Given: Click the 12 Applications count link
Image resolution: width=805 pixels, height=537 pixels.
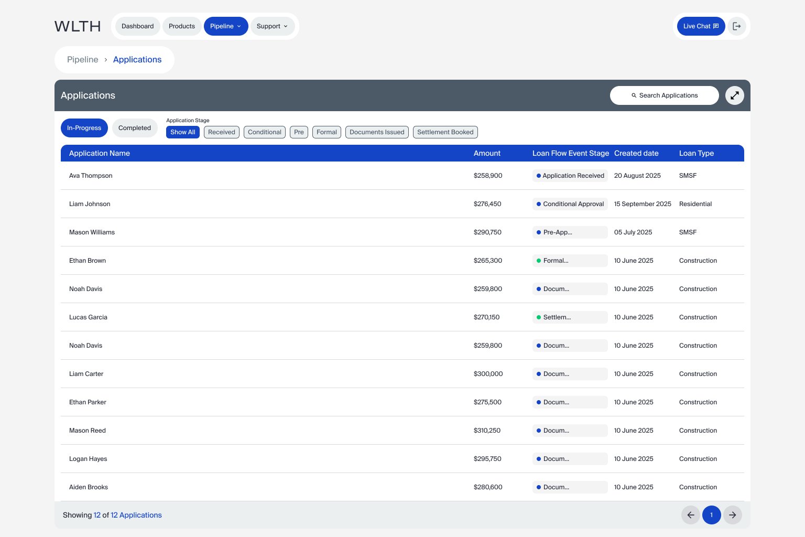Looking at the screenshot, I should click(136, 515).
